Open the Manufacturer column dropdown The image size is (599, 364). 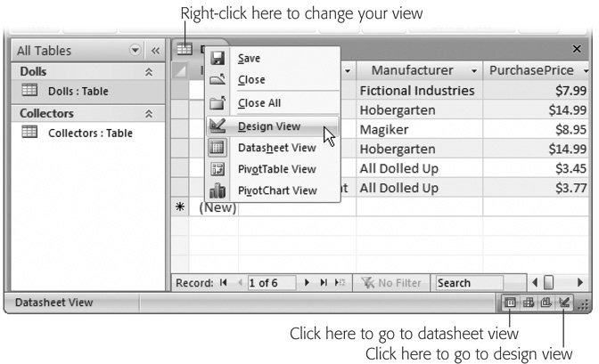[x=474, y=69]
